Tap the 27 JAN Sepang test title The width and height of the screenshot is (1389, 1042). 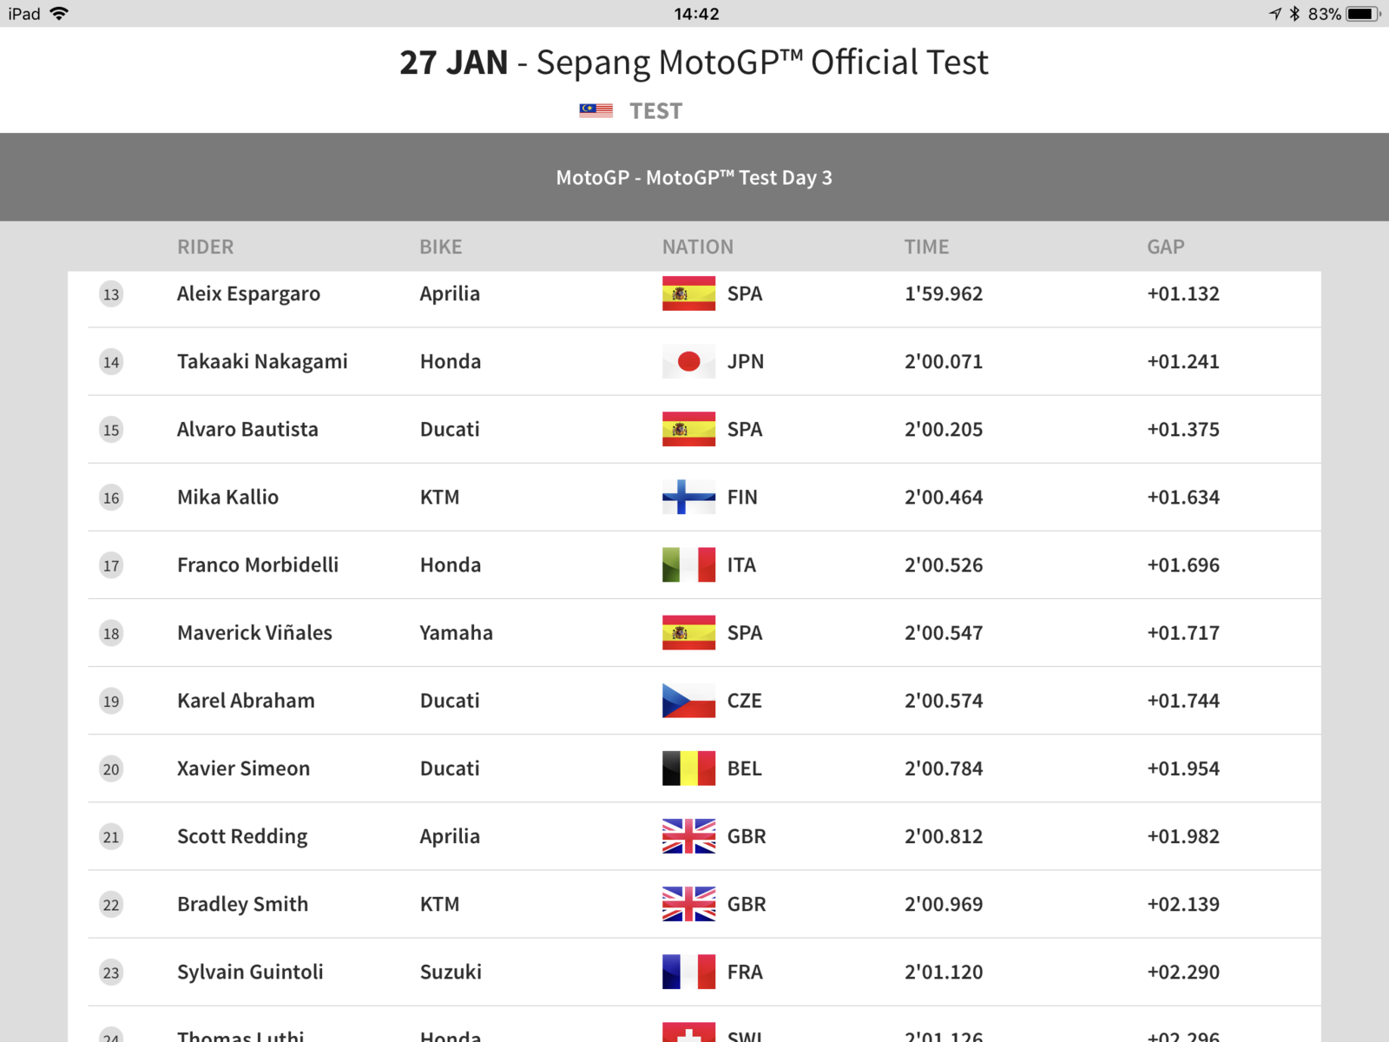[x=694, y=63]
